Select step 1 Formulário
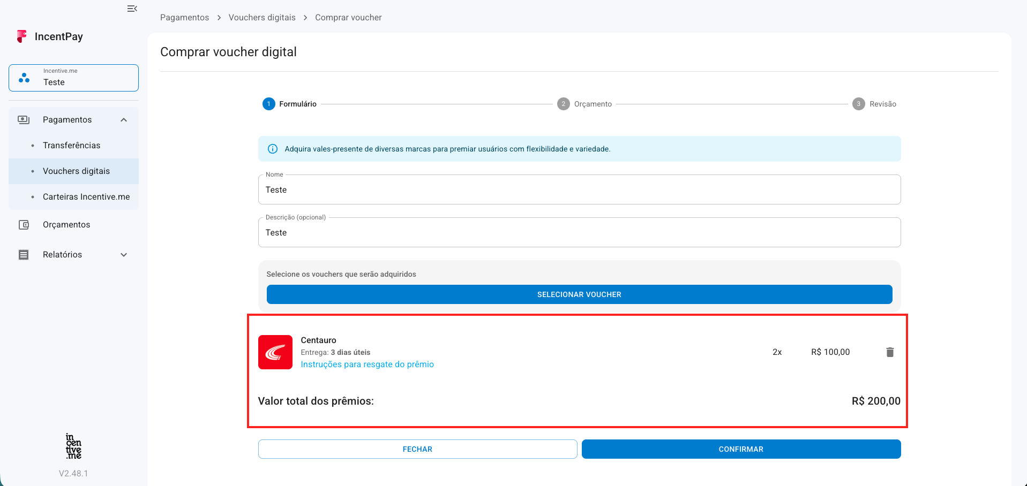This screenshot has height=486, width=1027. point(289,104)
